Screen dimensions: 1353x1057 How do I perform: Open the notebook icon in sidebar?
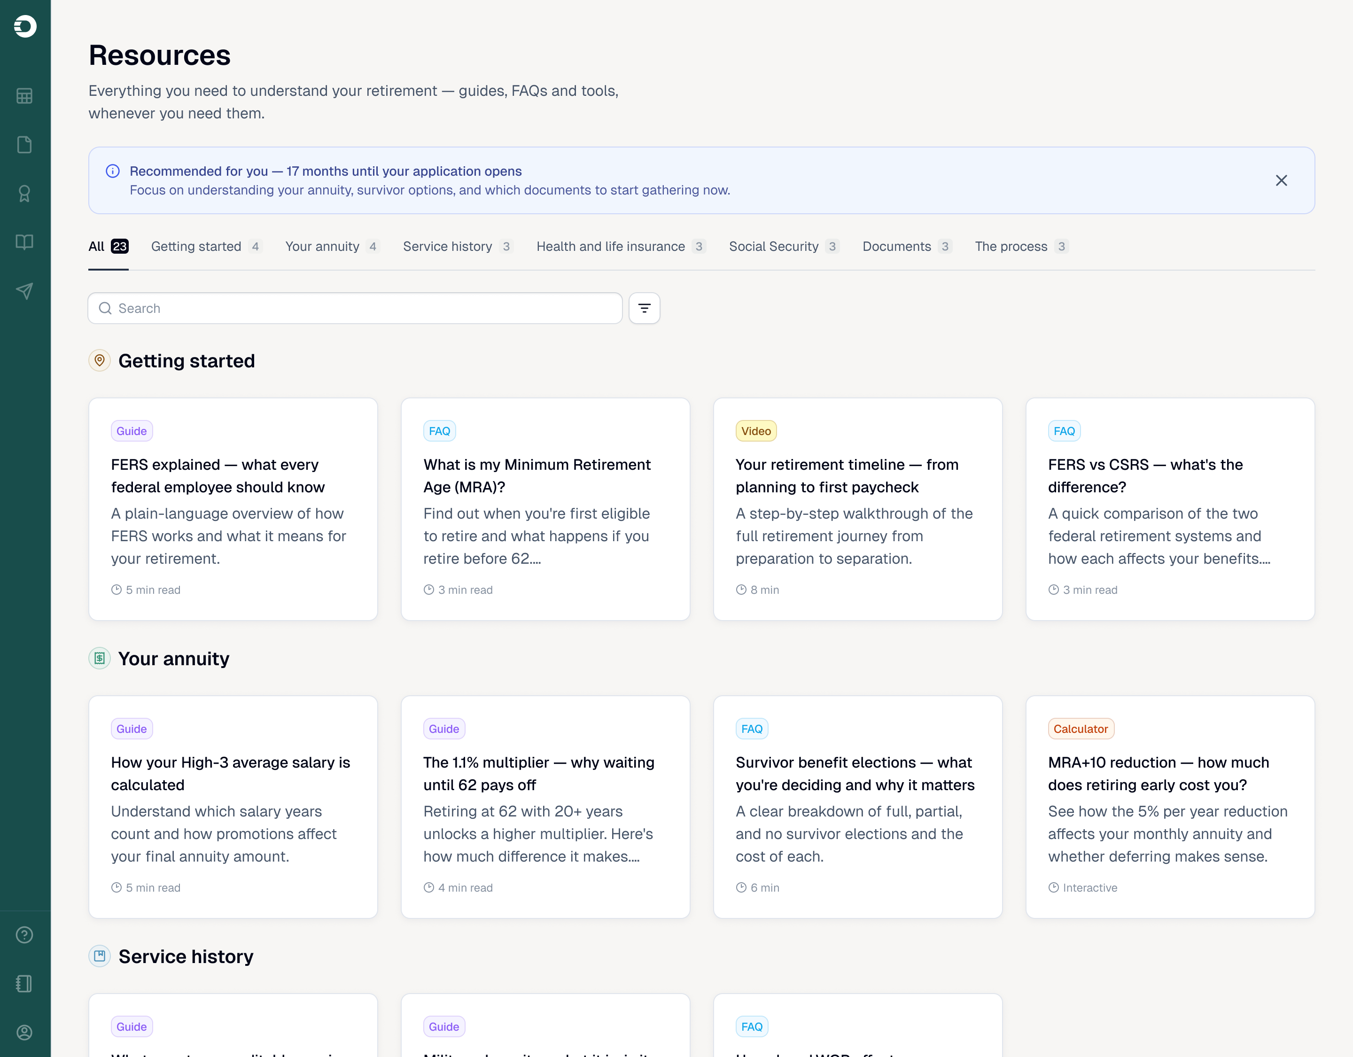25,984
